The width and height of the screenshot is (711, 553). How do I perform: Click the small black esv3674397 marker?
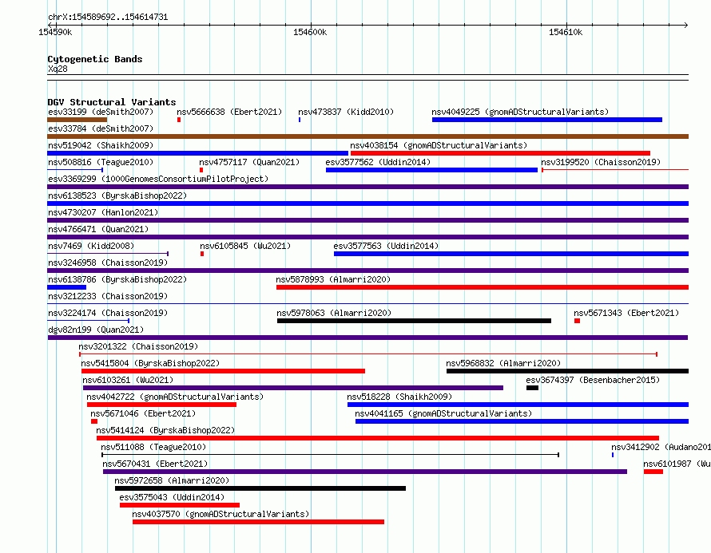click(x=532, y=388)
